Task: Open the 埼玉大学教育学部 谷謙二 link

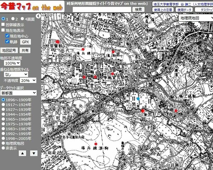Action: [182, 4]
